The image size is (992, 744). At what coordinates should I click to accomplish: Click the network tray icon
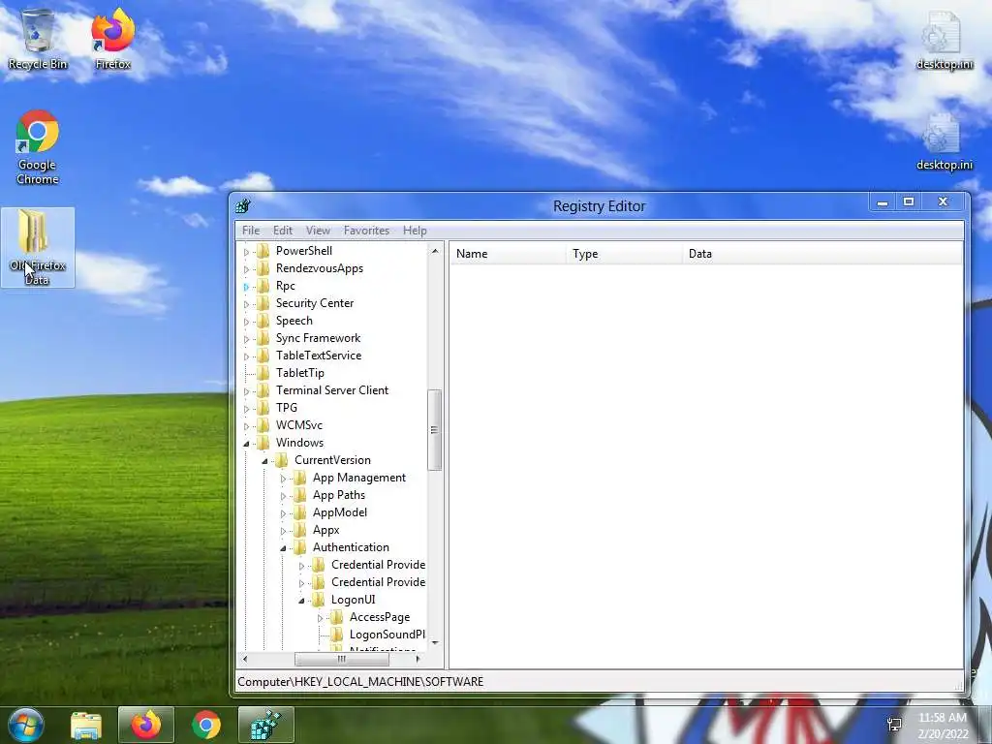894,725
